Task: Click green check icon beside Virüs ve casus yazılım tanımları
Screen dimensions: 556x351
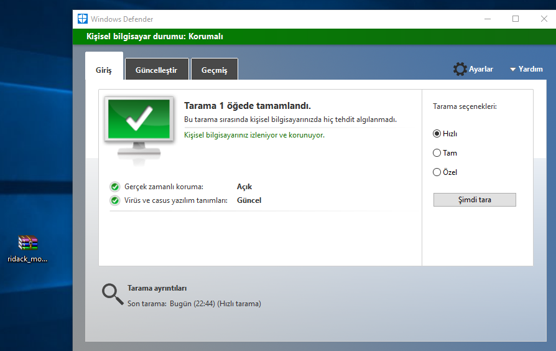Action: click(115, 200)
